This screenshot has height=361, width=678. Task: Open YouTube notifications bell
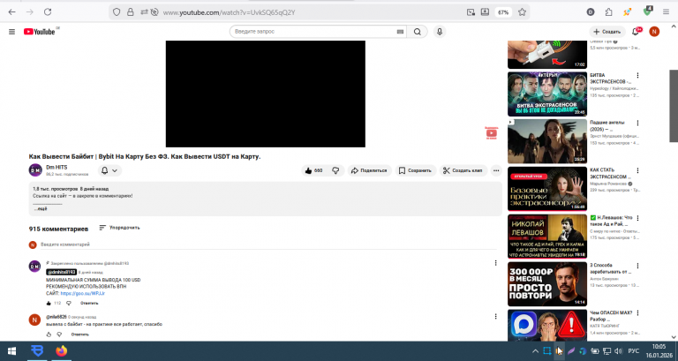[636, 32]
